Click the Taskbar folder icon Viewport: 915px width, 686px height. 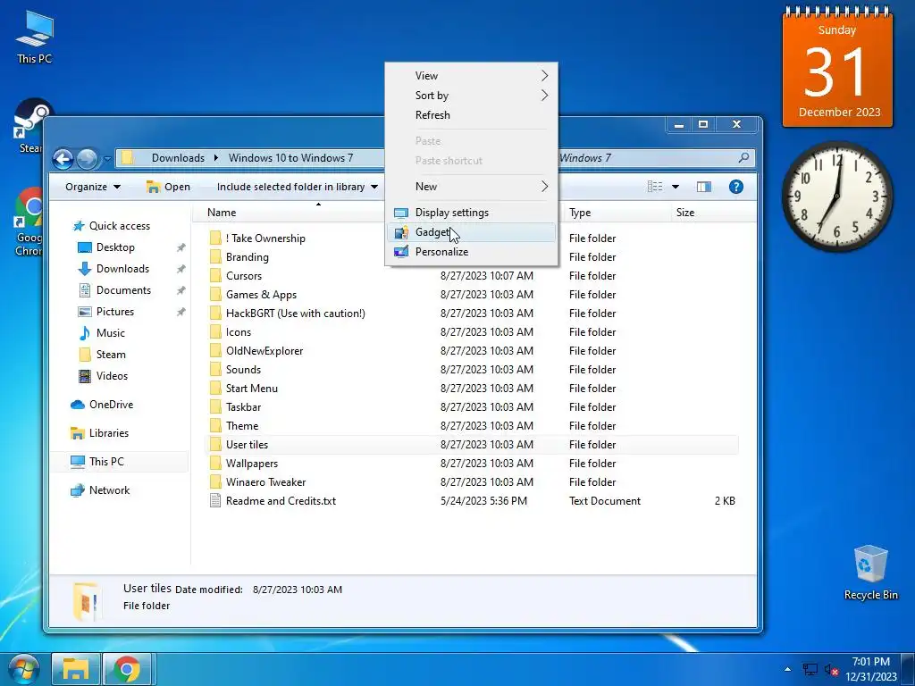click(215, 407)
